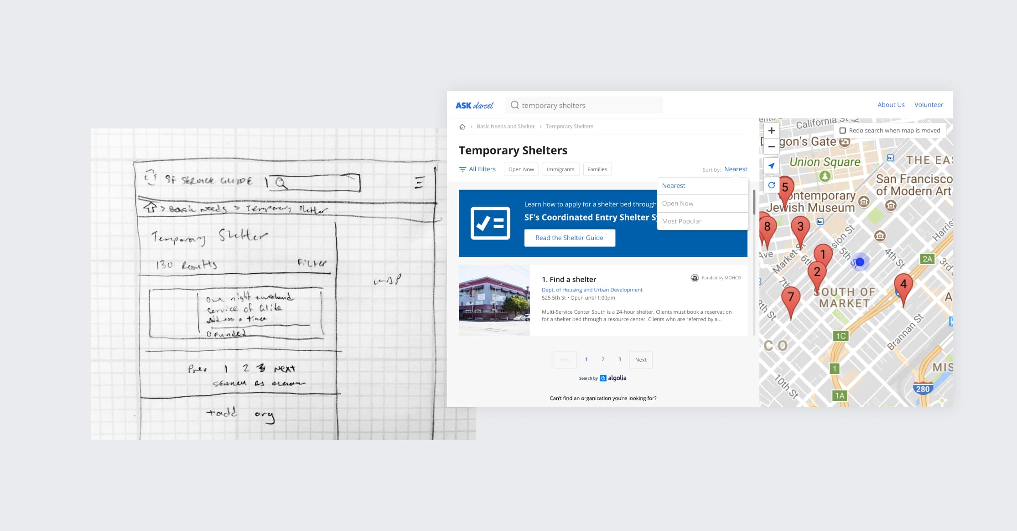1017x531 pixels.
Task: Choose Nearest in the sort menu
Action: pos(702,186)
